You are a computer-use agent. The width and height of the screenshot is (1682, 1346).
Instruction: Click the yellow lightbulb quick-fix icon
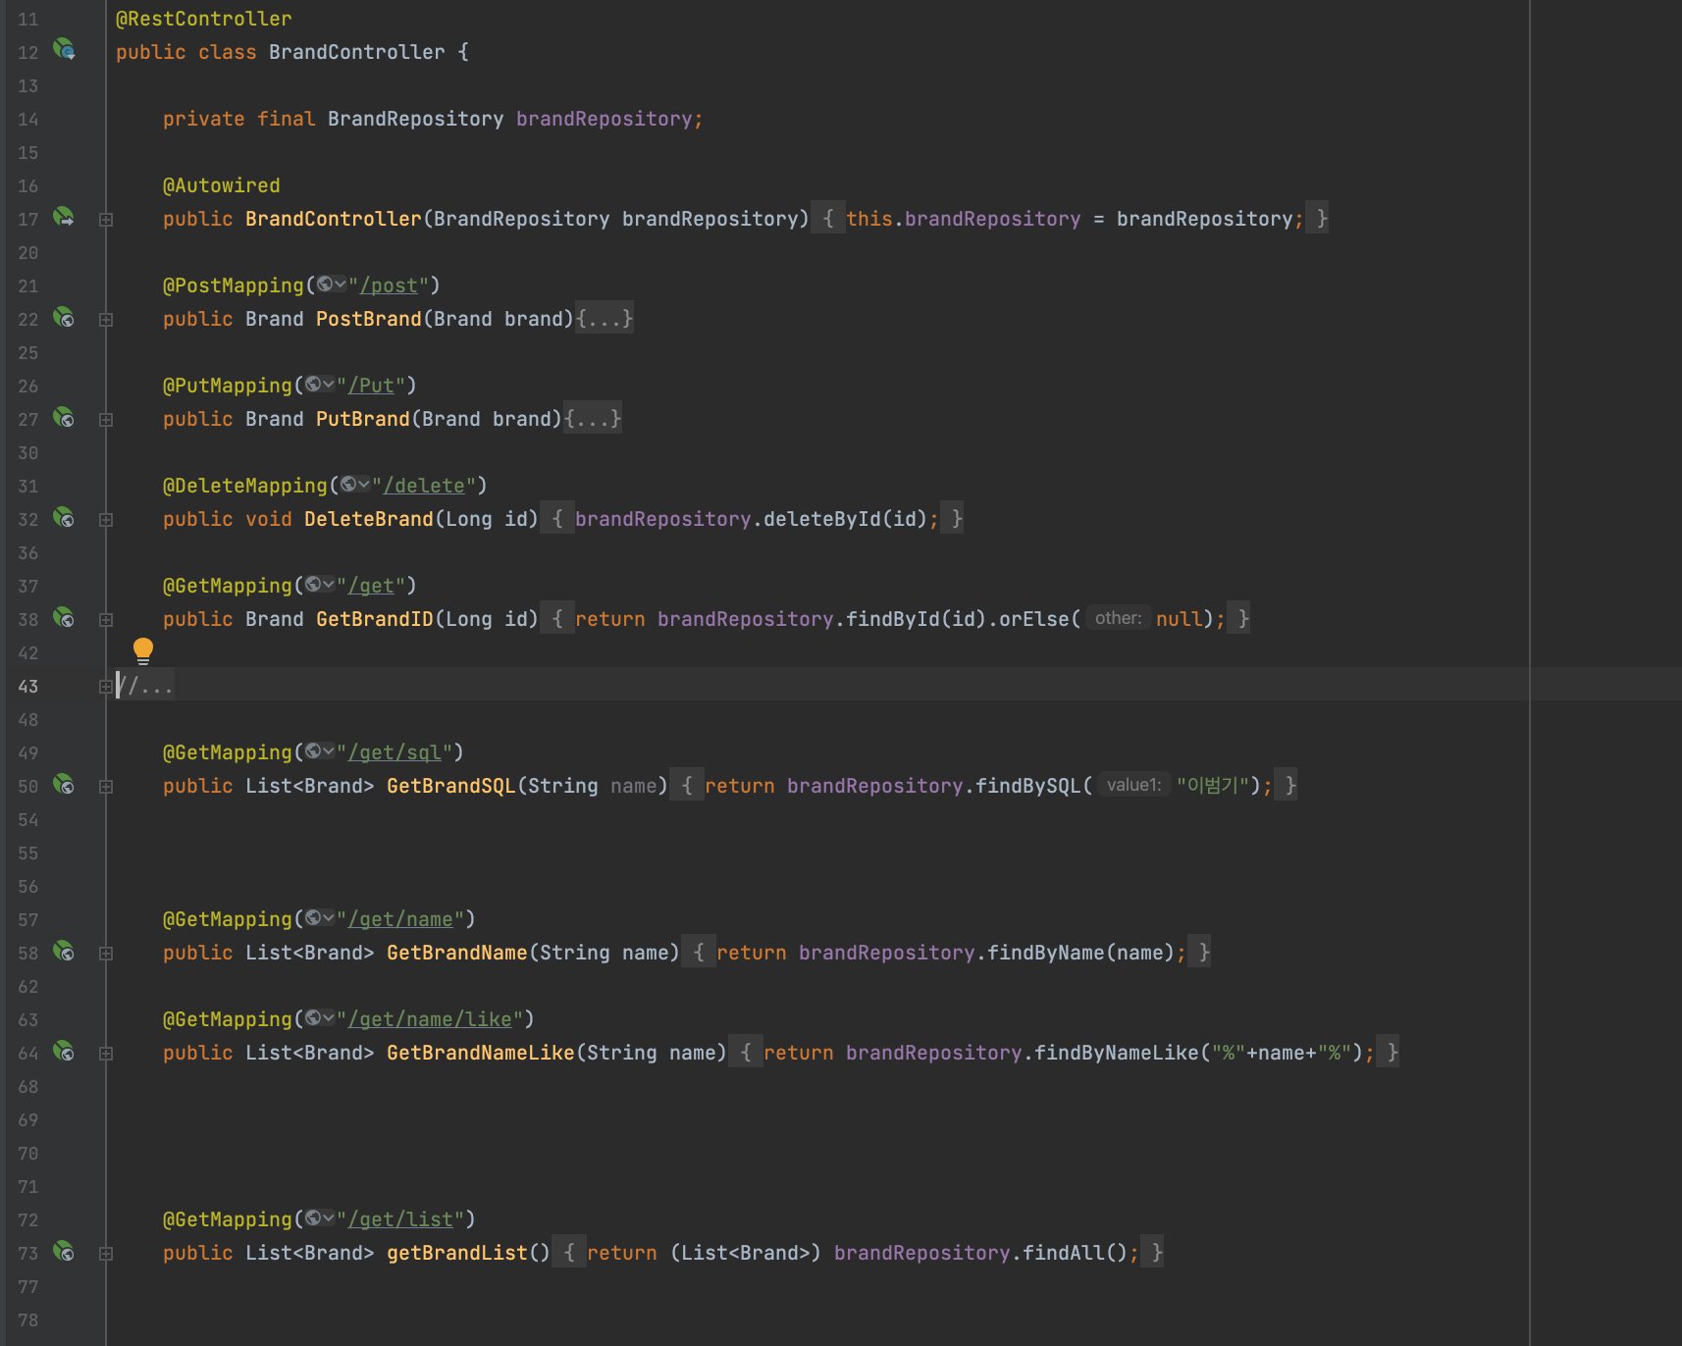(x=143, y=650)
